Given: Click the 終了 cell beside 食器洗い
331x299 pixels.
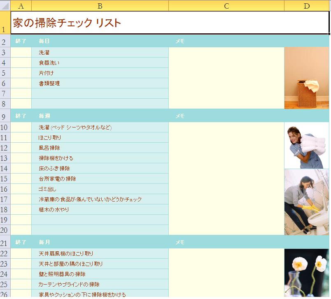Looking at the screenshot, I should [x=21, y=63].
